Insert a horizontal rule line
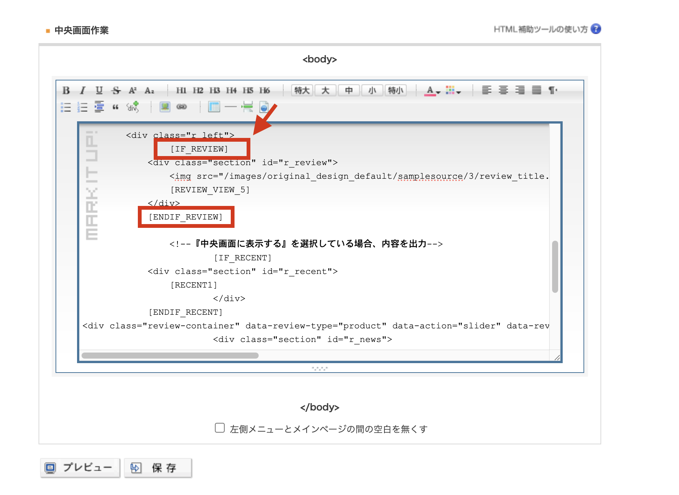Viewport: 679px width, 495px height. (x=230, y=107)
